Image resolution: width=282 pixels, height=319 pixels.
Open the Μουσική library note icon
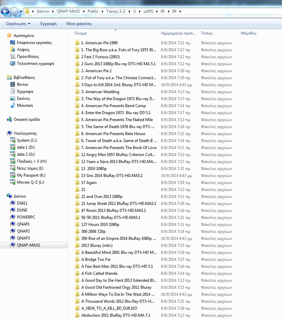point(13,105)
